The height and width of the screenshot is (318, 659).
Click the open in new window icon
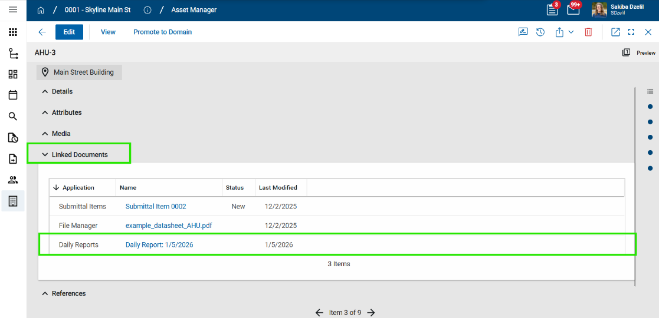tap(615, 32)
